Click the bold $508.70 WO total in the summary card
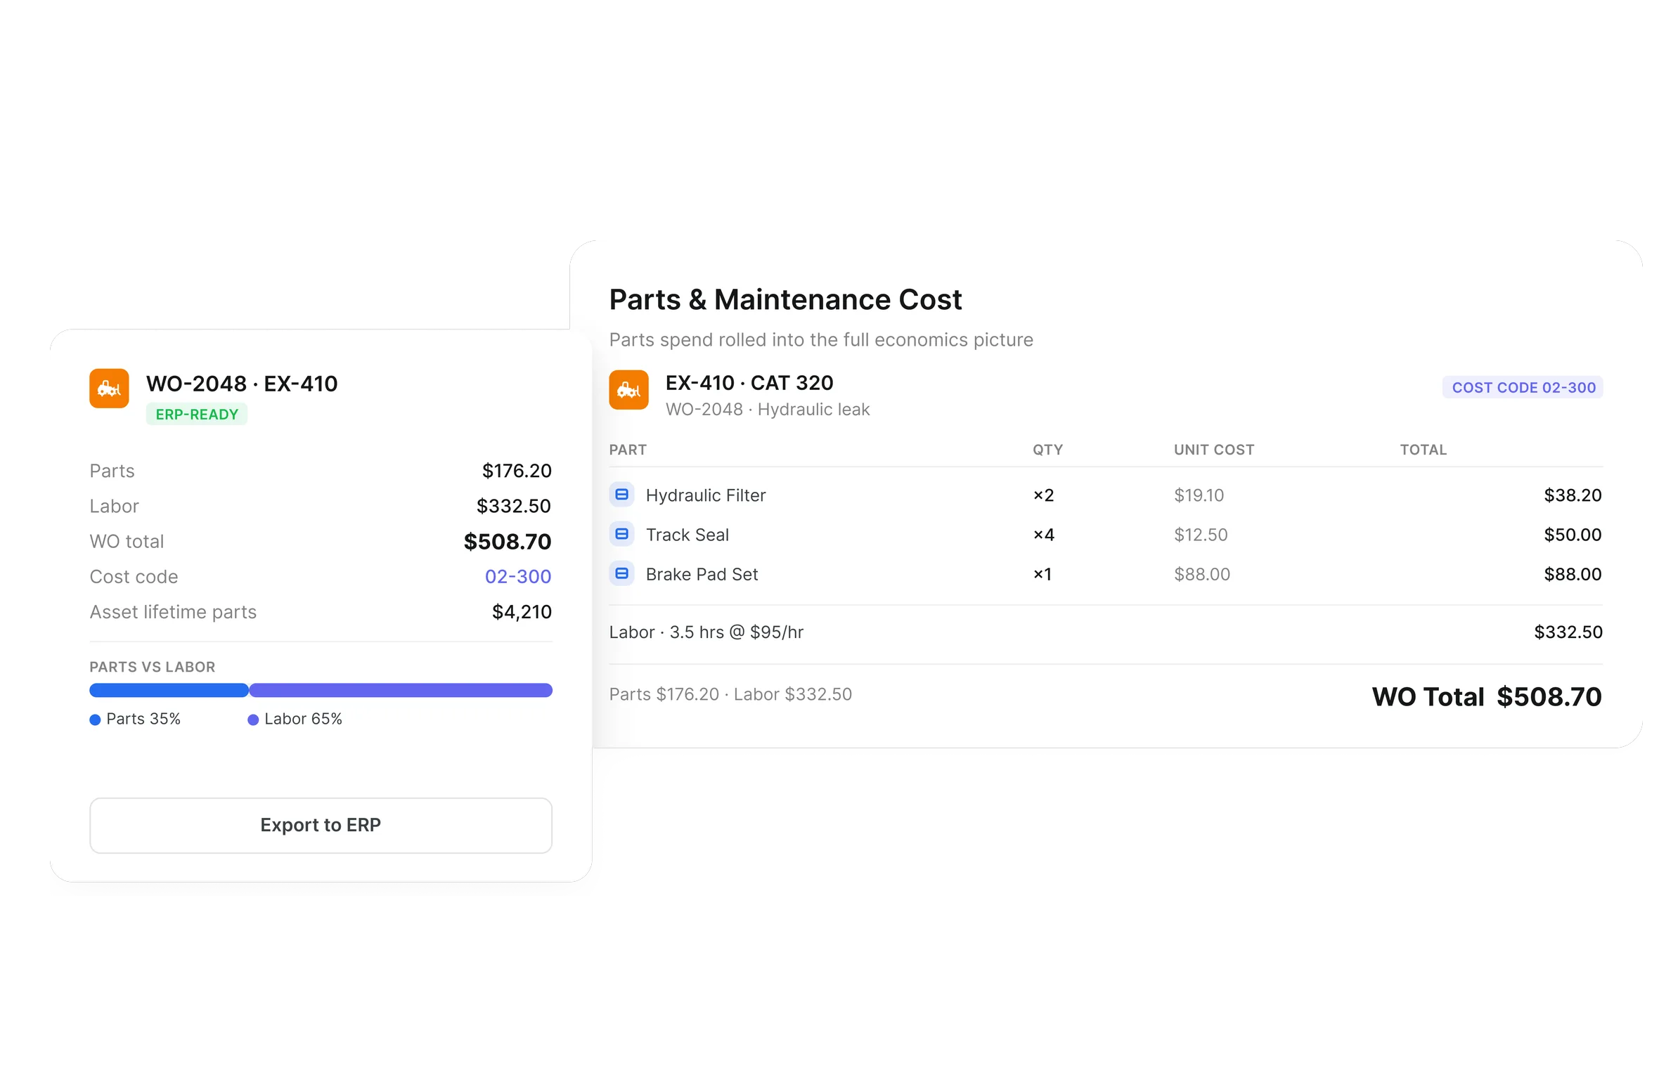The image size is (1659, 1068). tap(508, 542)
